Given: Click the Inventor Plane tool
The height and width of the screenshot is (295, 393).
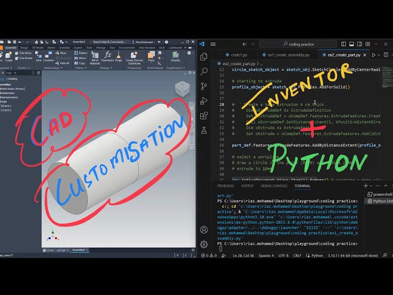Looking at the screenshot, I should click(151, 57).
